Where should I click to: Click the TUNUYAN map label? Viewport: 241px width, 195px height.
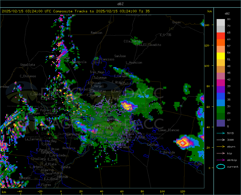click(x=62, y=177)
